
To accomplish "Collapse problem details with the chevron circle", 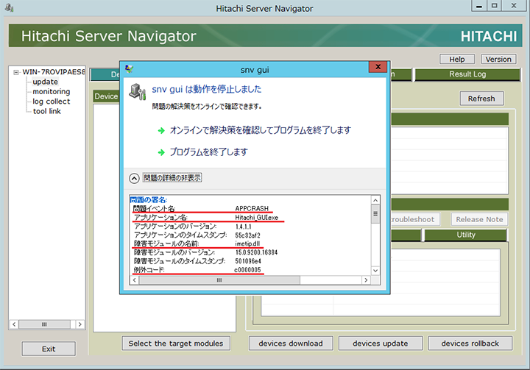I will click(134, 178).
